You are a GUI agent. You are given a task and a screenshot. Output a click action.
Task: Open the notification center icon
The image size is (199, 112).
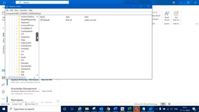point(194,109)
